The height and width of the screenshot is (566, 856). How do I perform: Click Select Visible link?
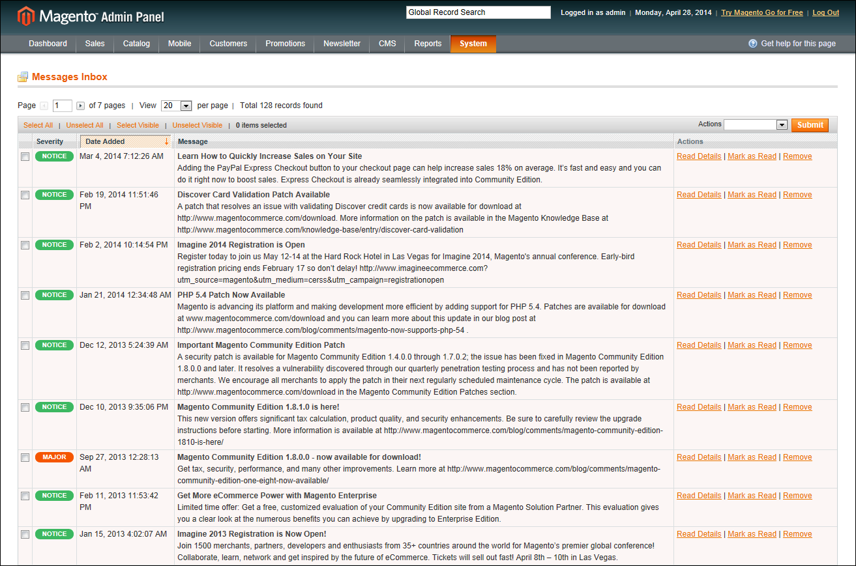click(x=138, y=125)
